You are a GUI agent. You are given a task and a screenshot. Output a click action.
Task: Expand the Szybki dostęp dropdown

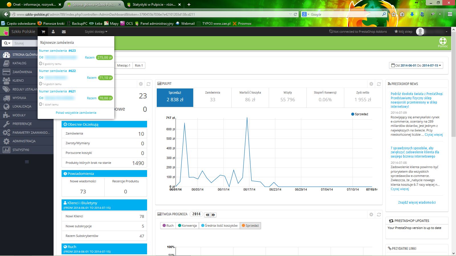tap(96, 32)
